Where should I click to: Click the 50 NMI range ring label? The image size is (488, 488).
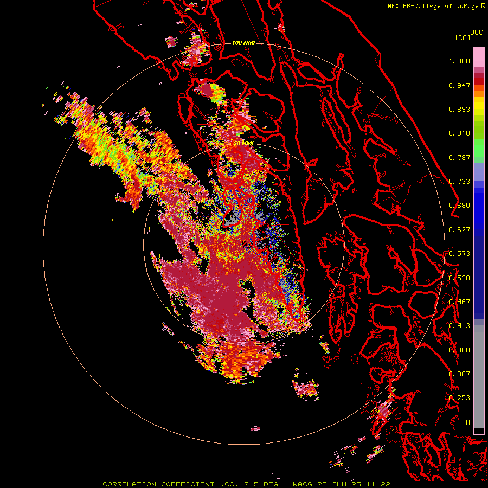(243, 143)
